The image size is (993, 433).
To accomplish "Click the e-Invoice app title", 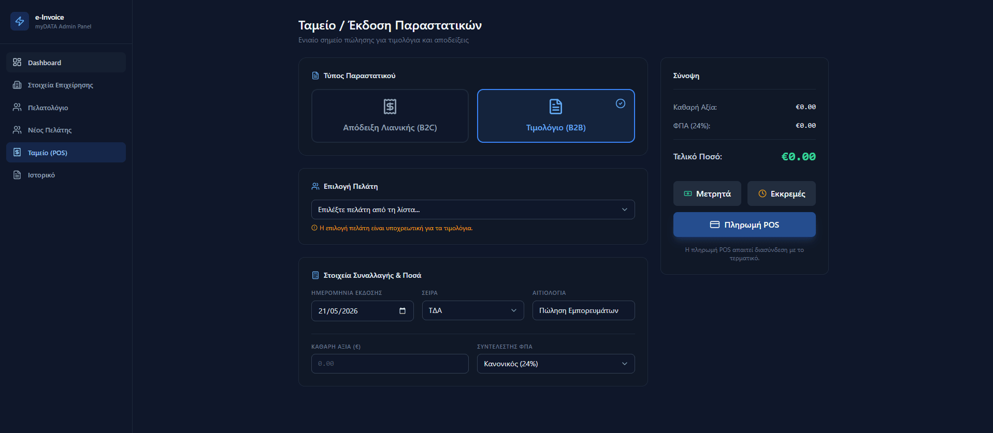I will click(50, 17).
